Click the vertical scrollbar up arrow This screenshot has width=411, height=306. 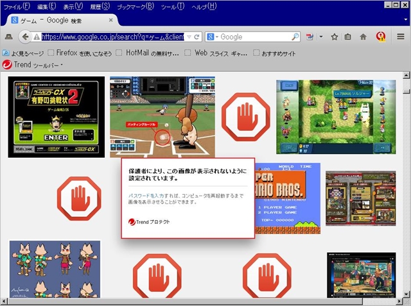click(406, 76)
